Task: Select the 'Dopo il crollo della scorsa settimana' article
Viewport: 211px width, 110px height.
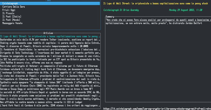Action: 50,99
